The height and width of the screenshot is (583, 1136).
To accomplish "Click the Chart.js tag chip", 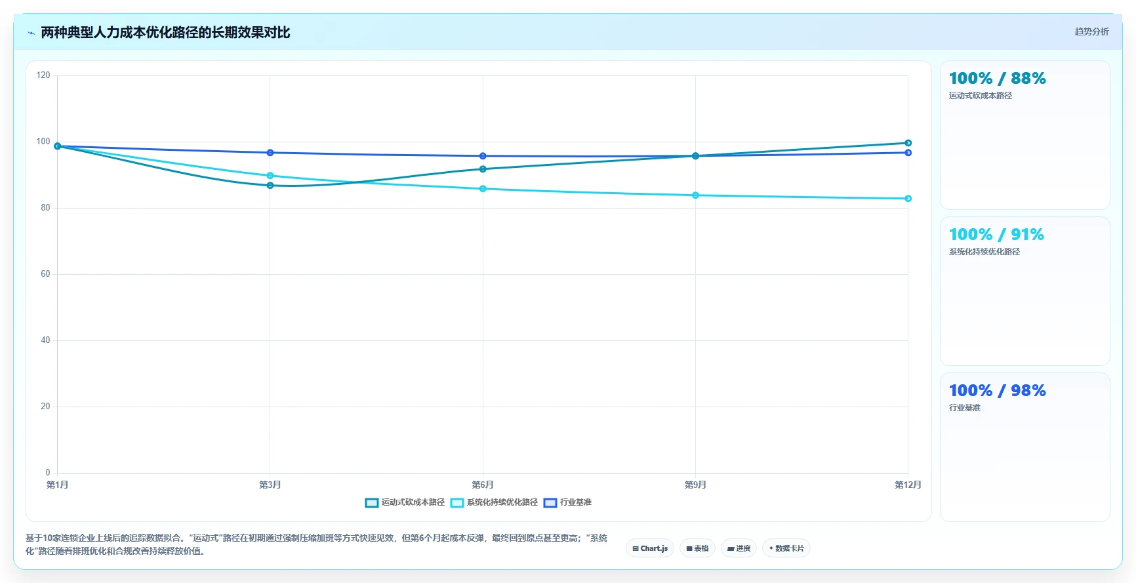I will click(650, 548).
